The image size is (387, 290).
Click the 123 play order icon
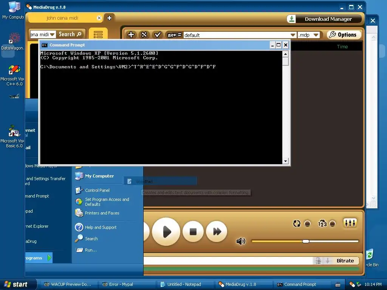322,224
